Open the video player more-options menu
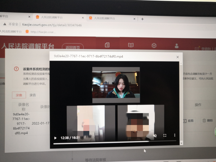This screenshot has width=216, height=162. tap(175, 135)
